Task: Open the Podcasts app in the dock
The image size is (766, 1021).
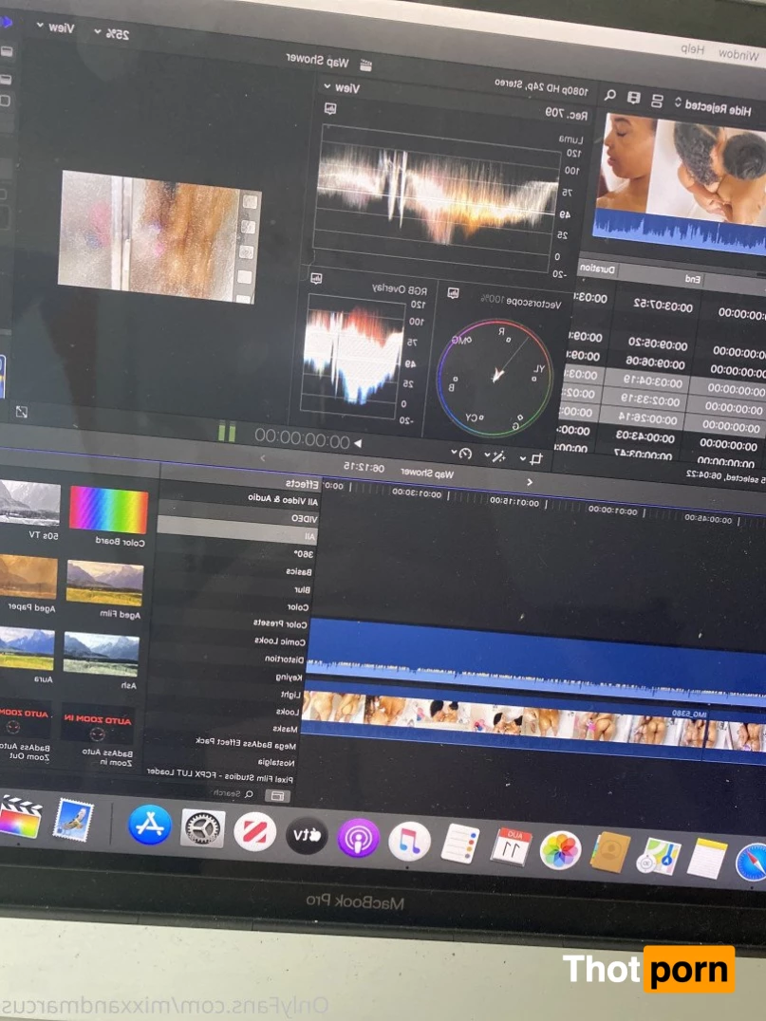Action: click(x=358, y=838)
